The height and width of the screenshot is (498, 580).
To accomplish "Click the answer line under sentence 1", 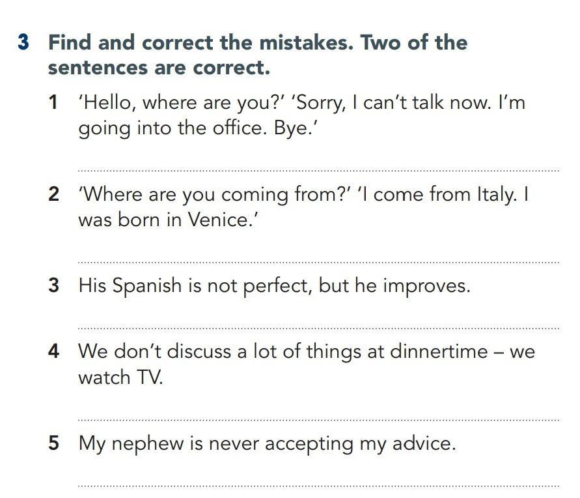I will [318, 171].
